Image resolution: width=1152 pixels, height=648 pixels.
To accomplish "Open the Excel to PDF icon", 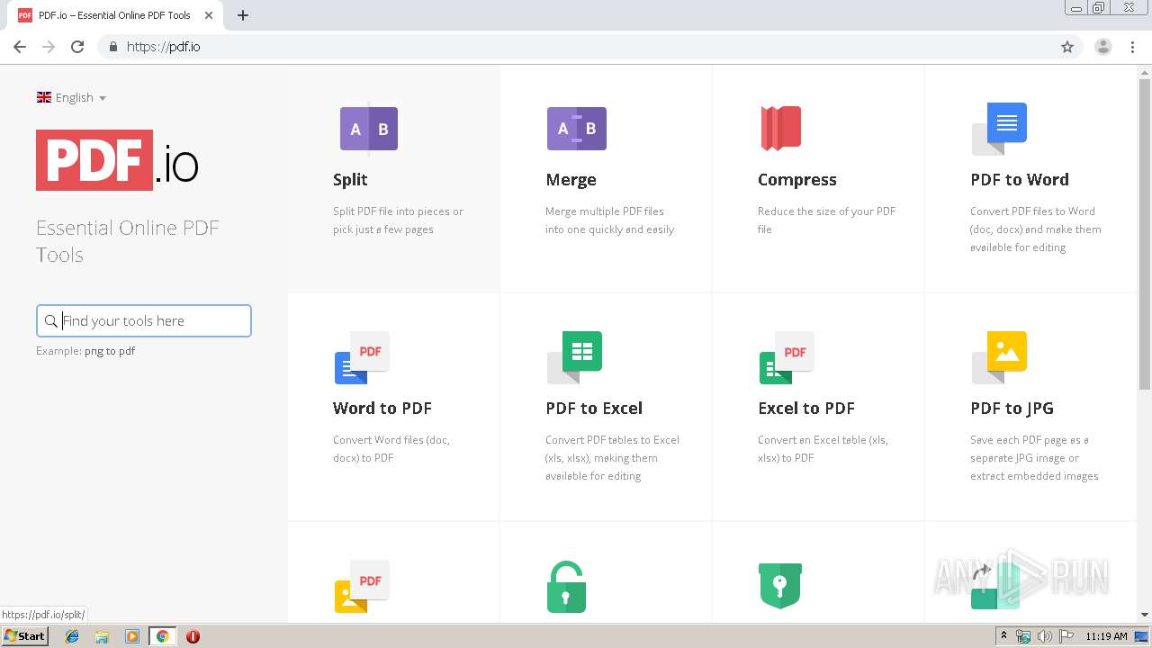I will pyautogui.click(x=787, y=357).
